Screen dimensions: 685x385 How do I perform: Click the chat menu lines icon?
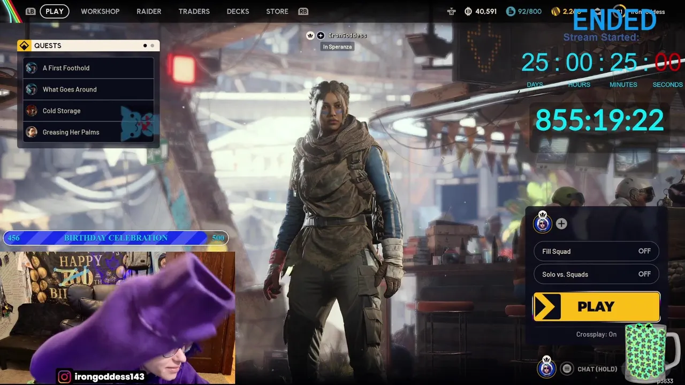click(x=567, y=368)
